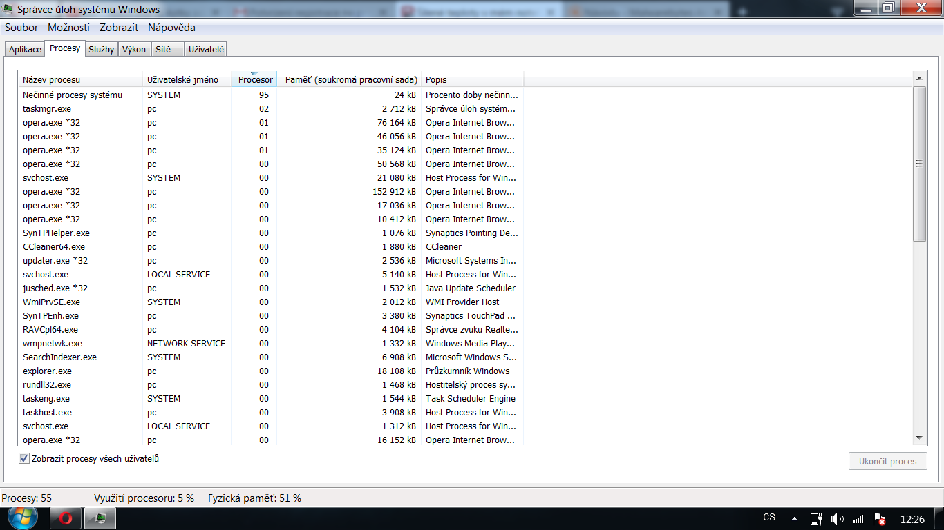Sort by the Popis column header
Screen dimensions: 944x530
click(472, 79)
